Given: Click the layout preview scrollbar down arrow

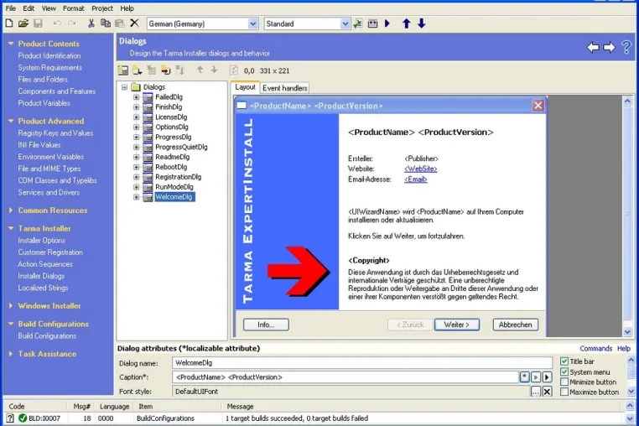Looking at the screenshot, I should click(627, 332).
